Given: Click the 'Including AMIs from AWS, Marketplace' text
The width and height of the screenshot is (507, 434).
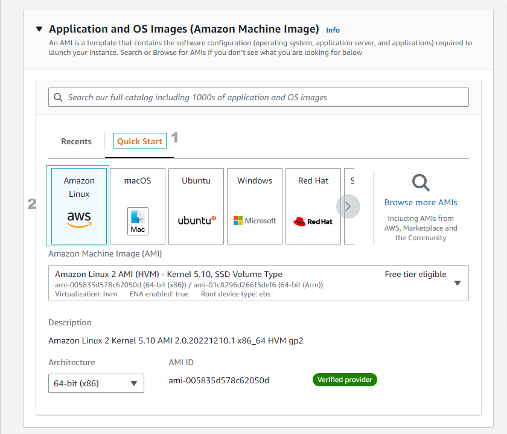Looking at the screenshot, I should (421, 228).
